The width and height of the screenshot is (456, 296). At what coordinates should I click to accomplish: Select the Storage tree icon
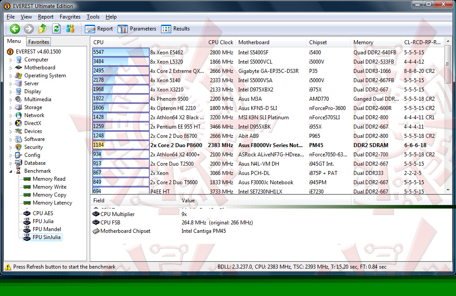(19, 107)
